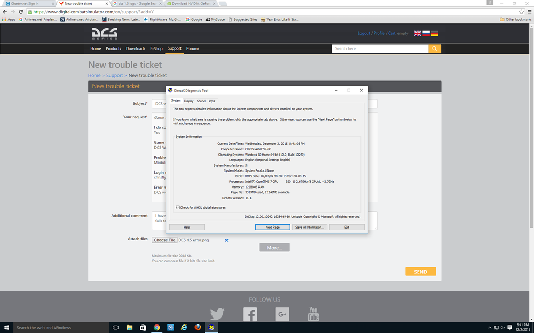Screen dimensions: 534x333
Task: Click the Exit button in DxDiag
Action: (x=347, y=228)
